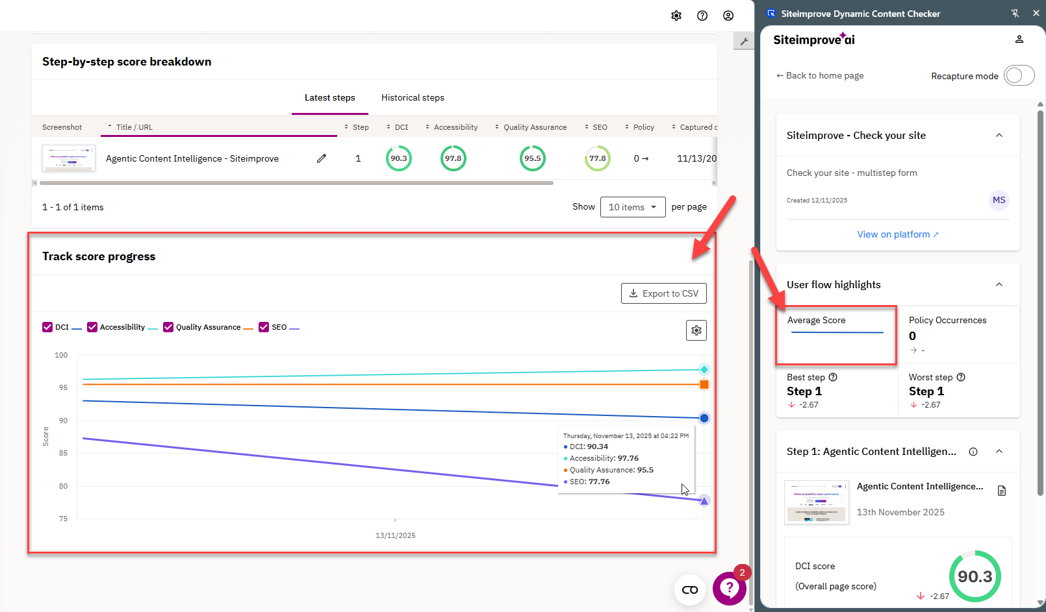Show Best step help tooltip icon
The height and width of the screenshot is (612, 1046).
(833, 377)
